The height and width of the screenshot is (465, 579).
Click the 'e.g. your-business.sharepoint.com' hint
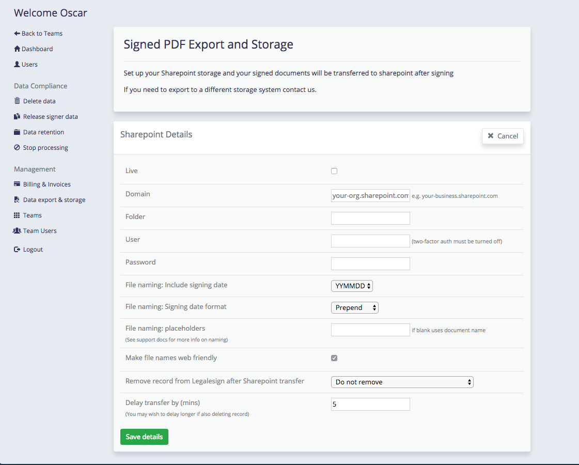tap(455, 196)
